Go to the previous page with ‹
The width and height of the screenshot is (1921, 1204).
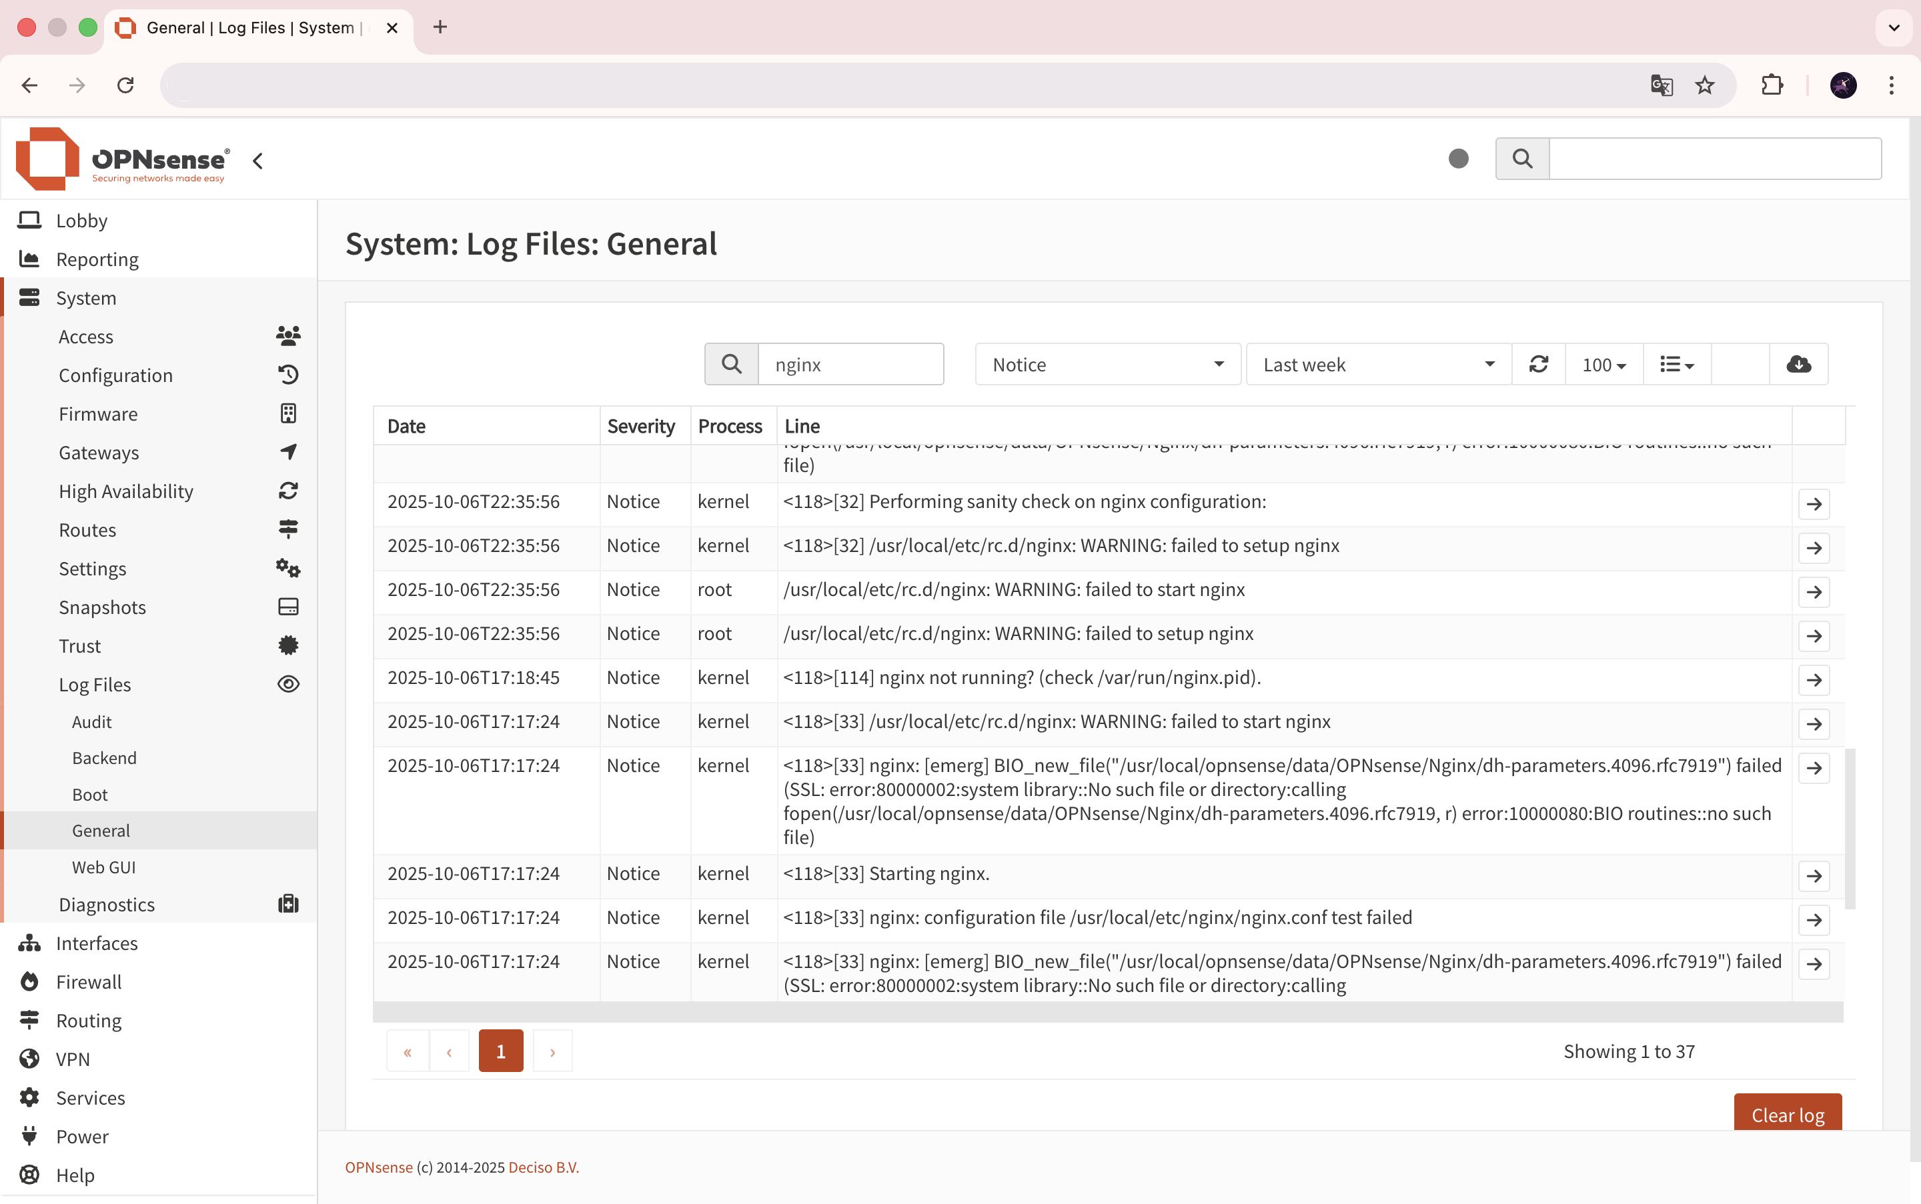(x=450, y=1051)
